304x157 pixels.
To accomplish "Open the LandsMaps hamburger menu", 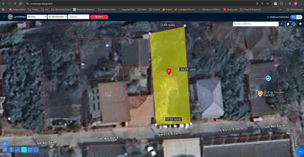I will tap(5, 17).
